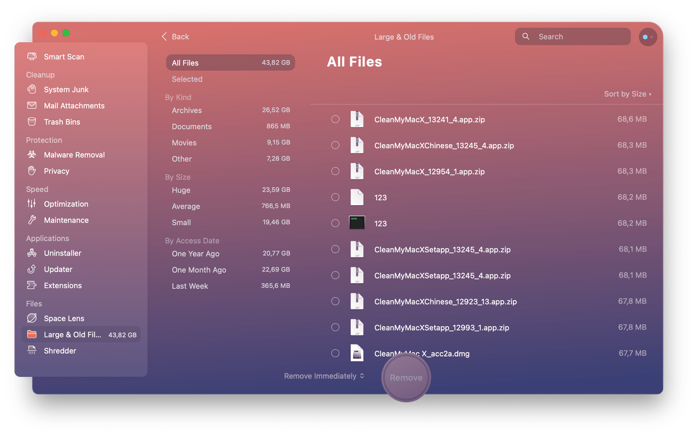Tick checkbox of 123 with terminal icon
Image resolution: width=696 pixels, height=437 pixels.
pos(335,223)
